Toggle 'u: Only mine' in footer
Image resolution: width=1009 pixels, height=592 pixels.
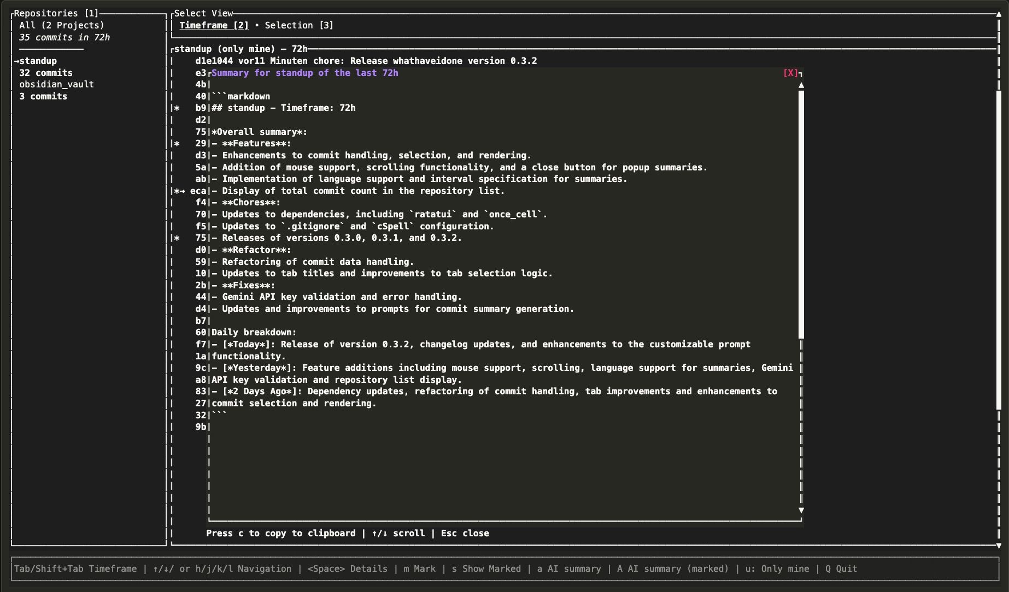[777, 569]
